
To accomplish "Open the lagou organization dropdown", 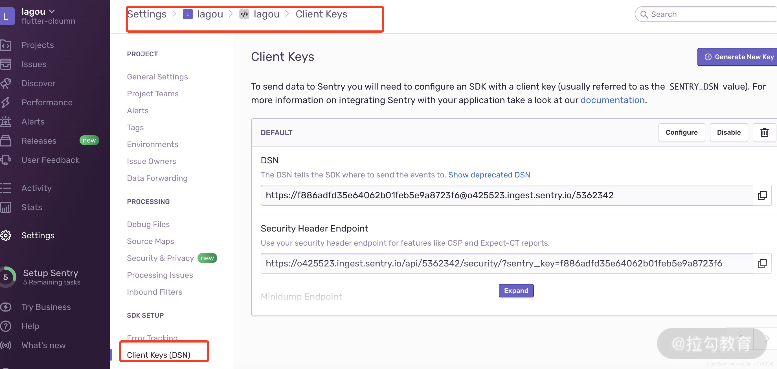I will pos(38,12).
